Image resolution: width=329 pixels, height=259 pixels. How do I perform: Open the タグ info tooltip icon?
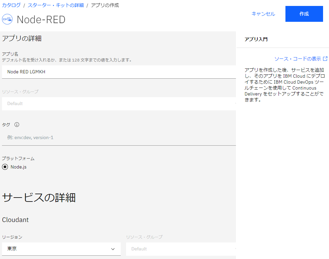pos(17,125)
